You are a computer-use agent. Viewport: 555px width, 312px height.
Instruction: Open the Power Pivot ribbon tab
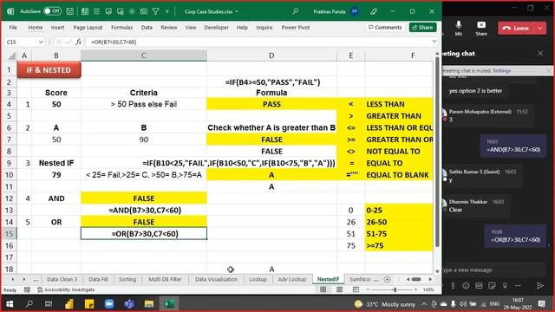[296, 27]
